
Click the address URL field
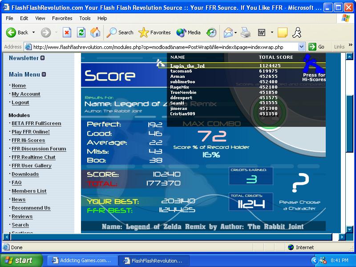pos(161,47)
